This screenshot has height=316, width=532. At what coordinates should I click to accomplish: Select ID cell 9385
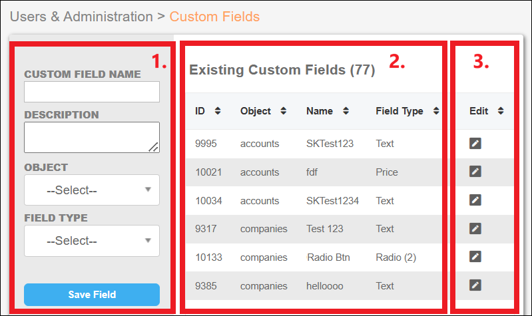(x=206, y=286)
